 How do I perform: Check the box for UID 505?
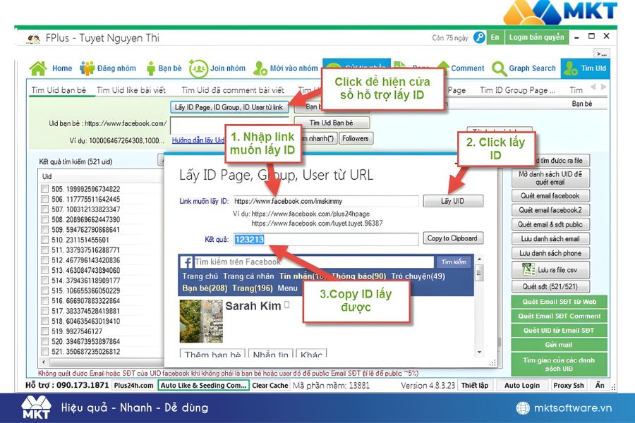click(x=45, y=189)
